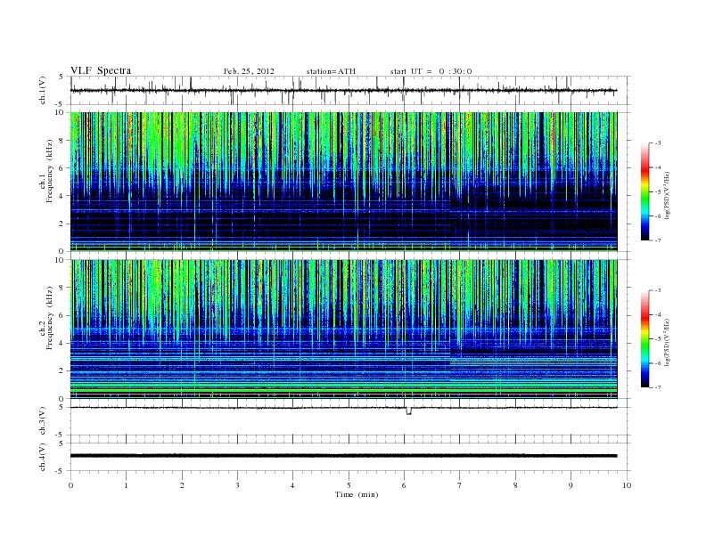Click the ch.4(V) waveform trace
Image resolution: width=706 pixels, height=545 pixels.
[x=343, y=456]
